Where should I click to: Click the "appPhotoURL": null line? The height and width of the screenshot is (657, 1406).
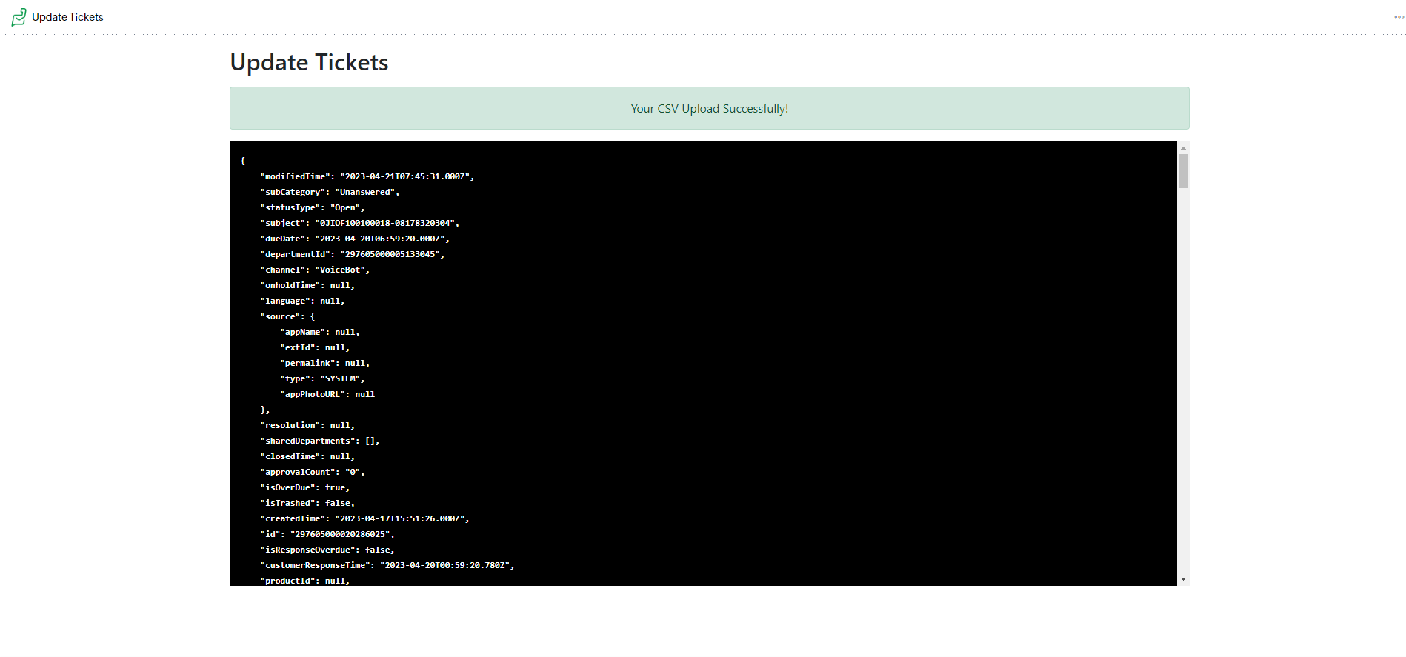pos(327,394)
